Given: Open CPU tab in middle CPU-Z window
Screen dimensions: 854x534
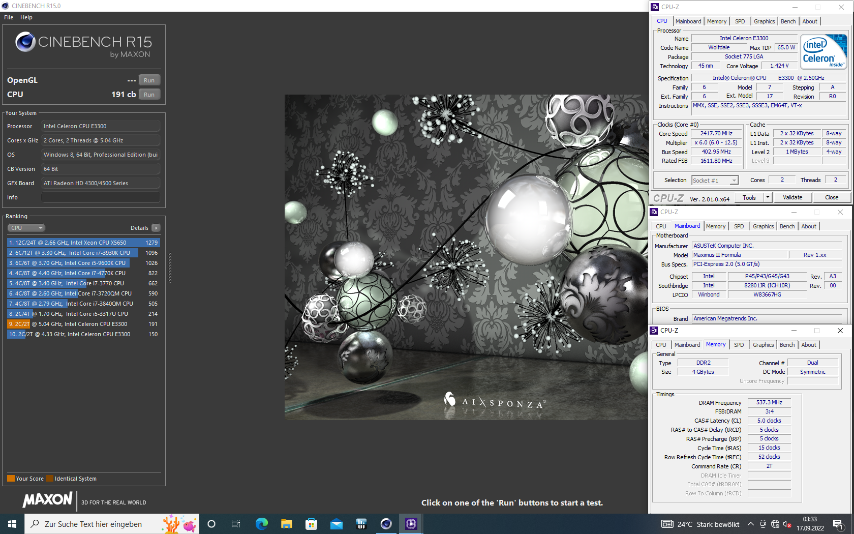Looking at the screenshot, I should tap(661, 226).
